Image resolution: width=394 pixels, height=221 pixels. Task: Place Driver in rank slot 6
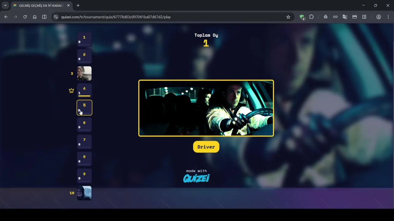pos(84,125)
